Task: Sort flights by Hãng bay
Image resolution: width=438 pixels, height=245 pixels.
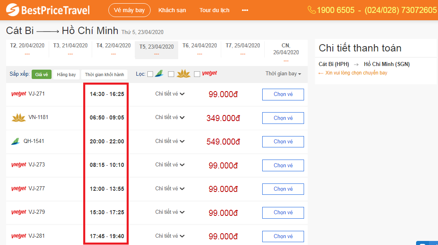Action: [66, 75]
